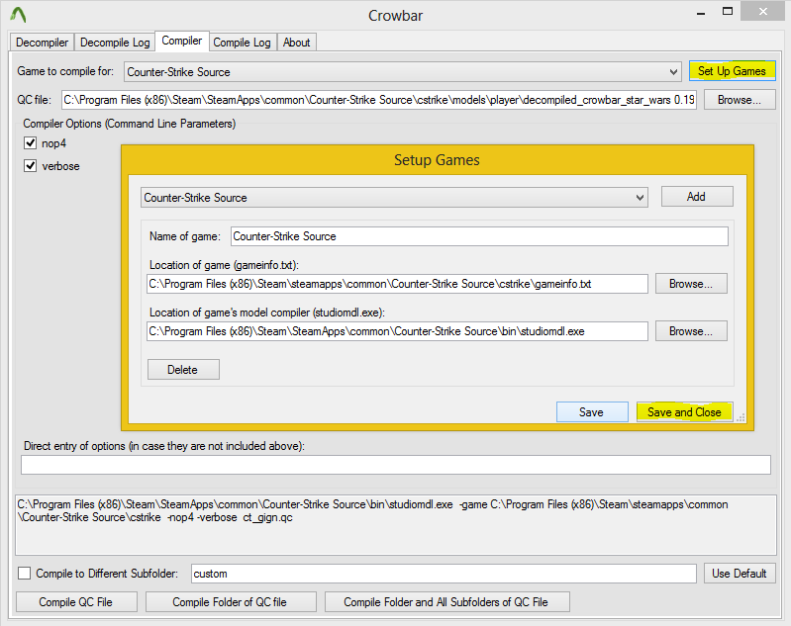Click the studiomdl.exe location field

click(x=397, y=331)
